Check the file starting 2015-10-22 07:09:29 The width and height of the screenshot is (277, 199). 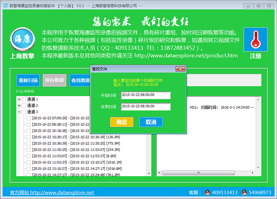(29, 118)
